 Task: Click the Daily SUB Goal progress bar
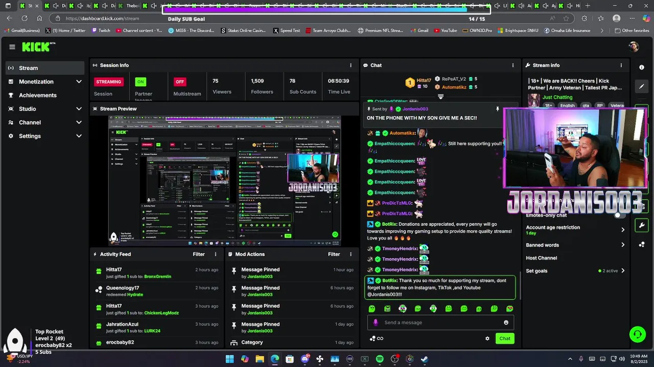pos(326,9)
